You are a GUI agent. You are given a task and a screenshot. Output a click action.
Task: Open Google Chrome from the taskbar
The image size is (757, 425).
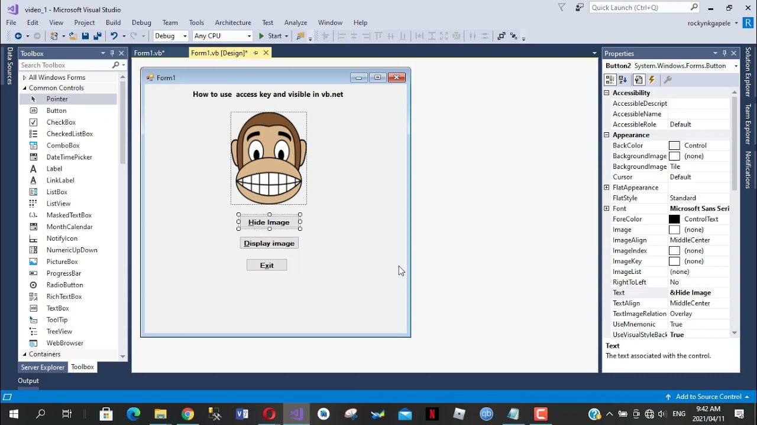pos(187,414)
